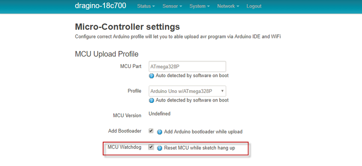Click help icon below Profile dropdown
The height and width of the screenshot is (166, 362).
tap(152, 101)
